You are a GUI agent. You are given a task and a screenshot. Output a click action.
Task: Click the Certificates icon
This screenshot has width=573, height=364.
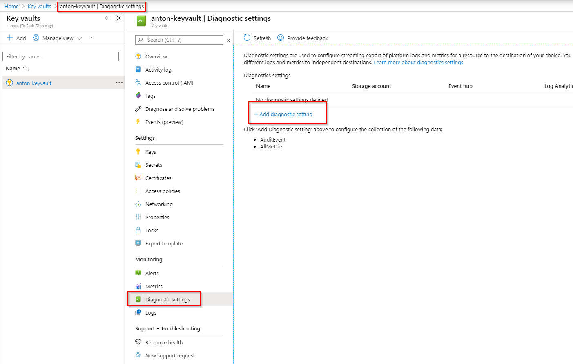tap(138, 178)
